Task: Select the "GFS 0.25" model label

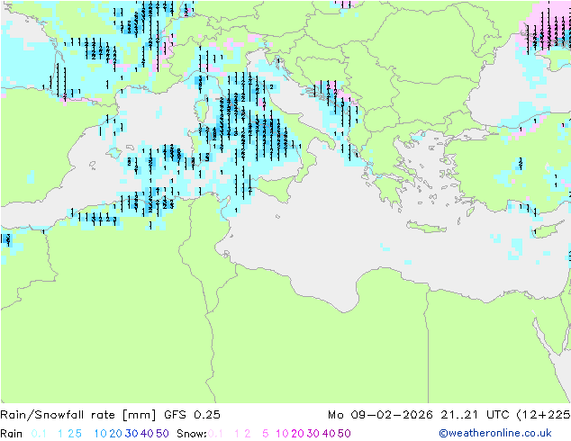Action: pos(192,415)
